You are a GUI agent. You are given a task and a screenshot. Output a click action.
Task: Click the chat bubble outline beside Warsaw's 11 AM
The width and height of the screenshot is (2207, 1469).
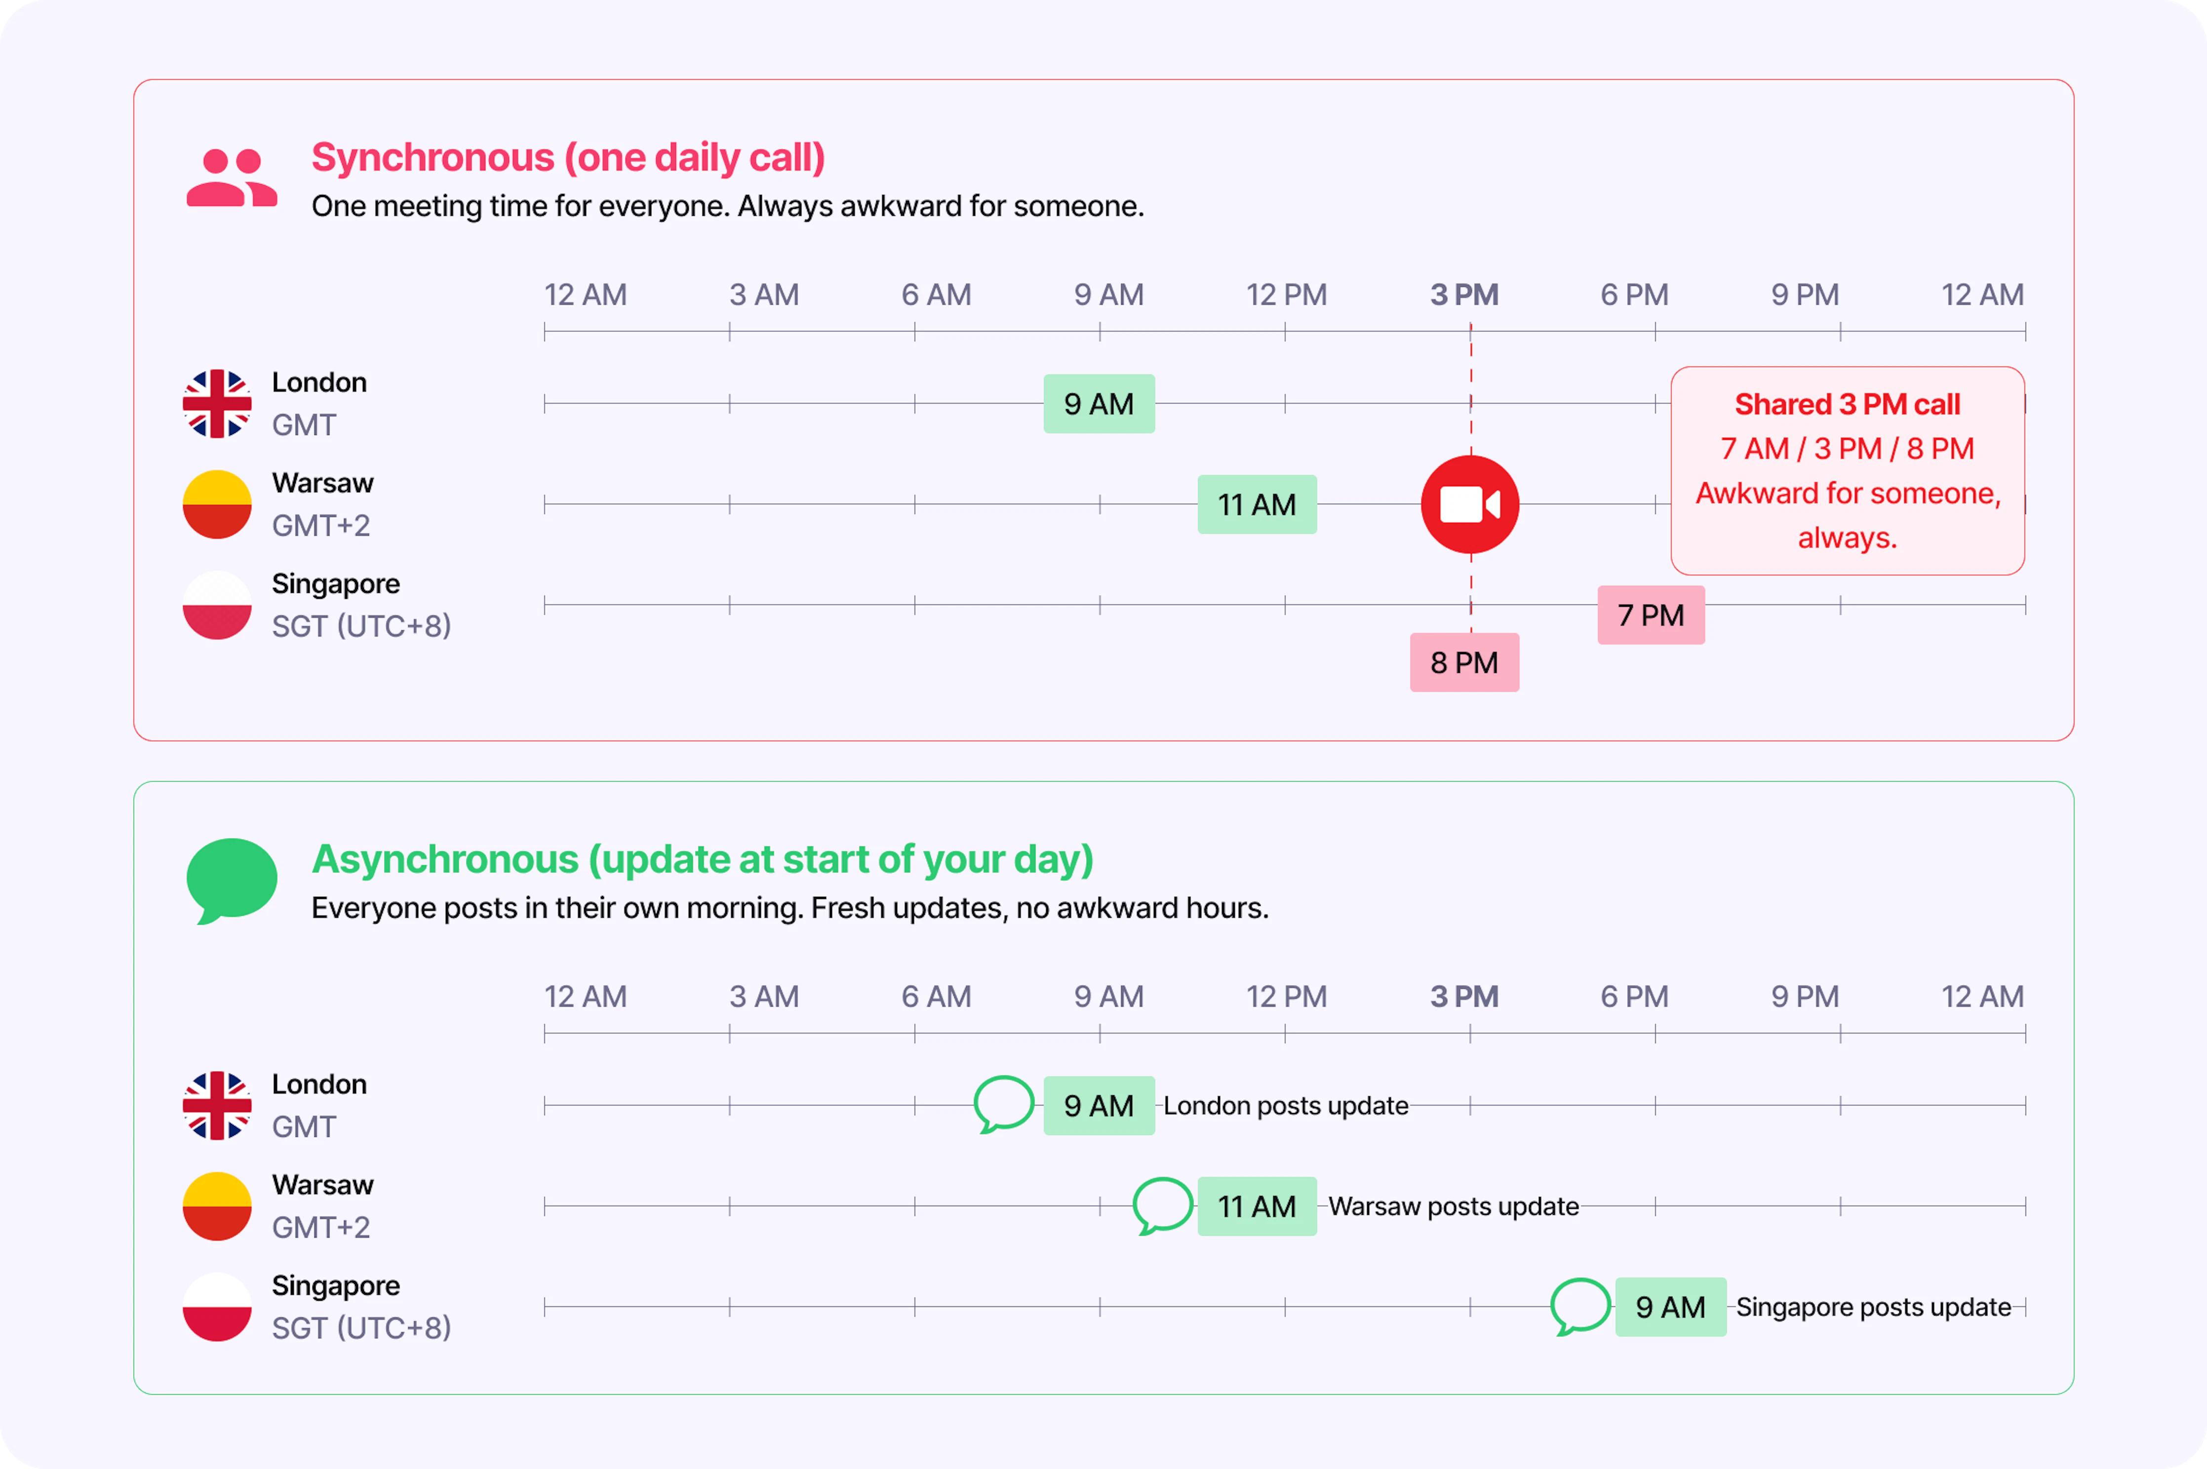click(x=1162, y=1206)
